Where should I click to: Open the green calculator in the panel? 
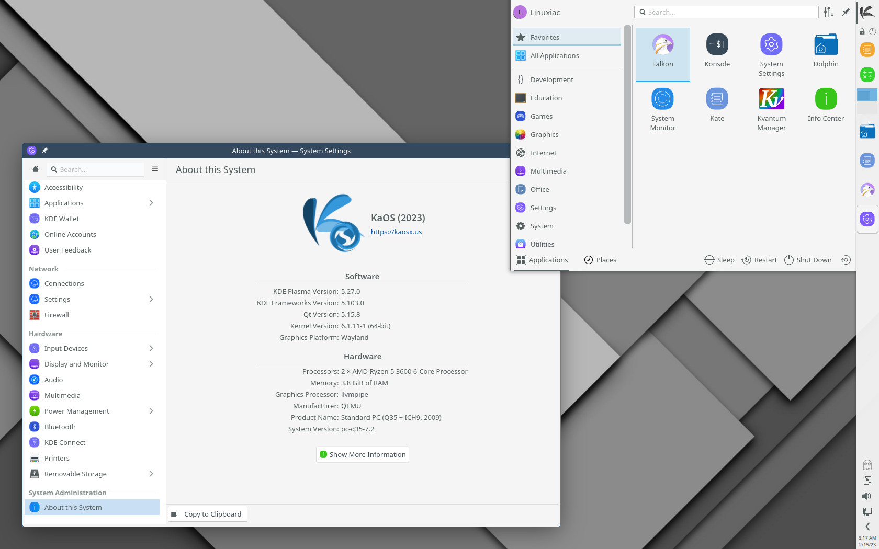pyautogui.click(x=867, y=75)
